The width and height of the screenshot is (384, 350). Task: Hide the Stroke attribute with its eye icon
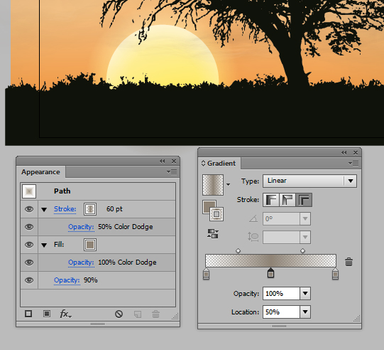(29, 209)
